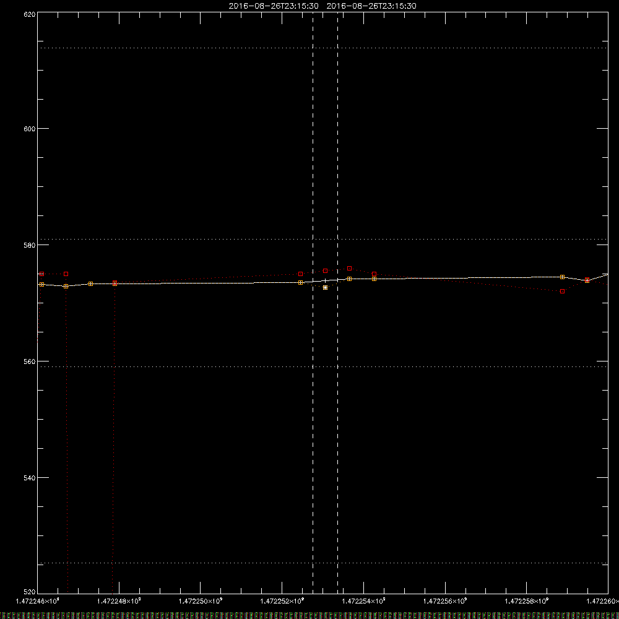Click the y-axis label 600
This screenshot has height=619, width=619.
tap(30, 129)
